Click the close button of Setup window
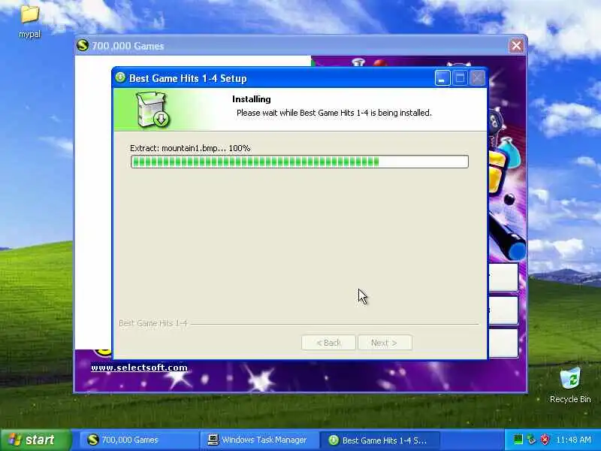This screenshot has width=601, height=451. [x=477, y=78]
